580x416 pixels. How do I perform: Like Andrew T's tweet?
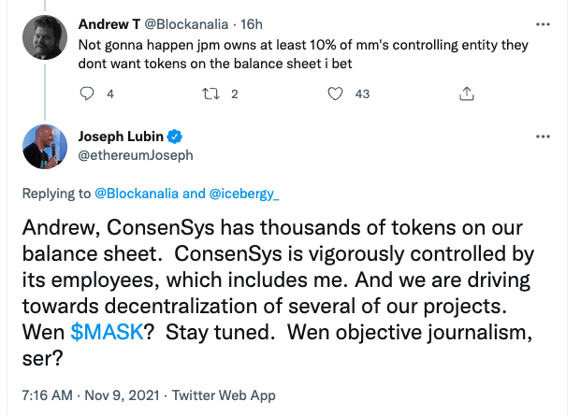tap(337, 93)
